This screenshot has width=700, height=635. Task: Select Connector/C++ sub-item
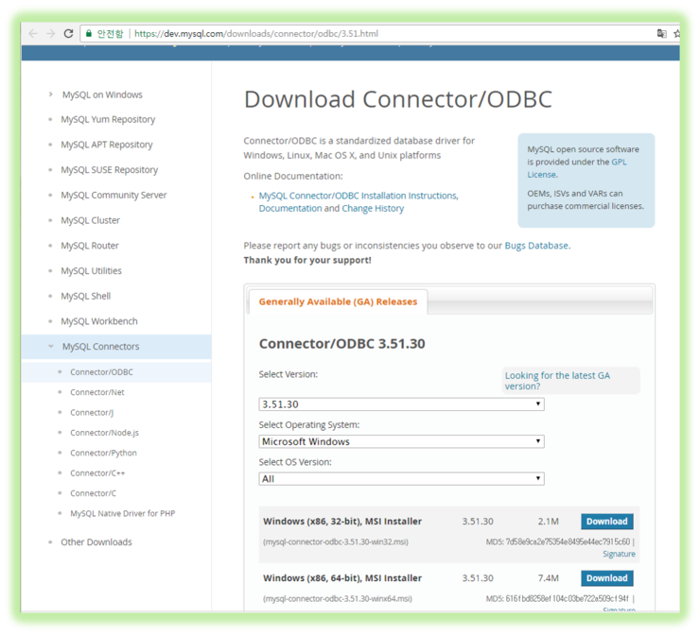[97, 473]
